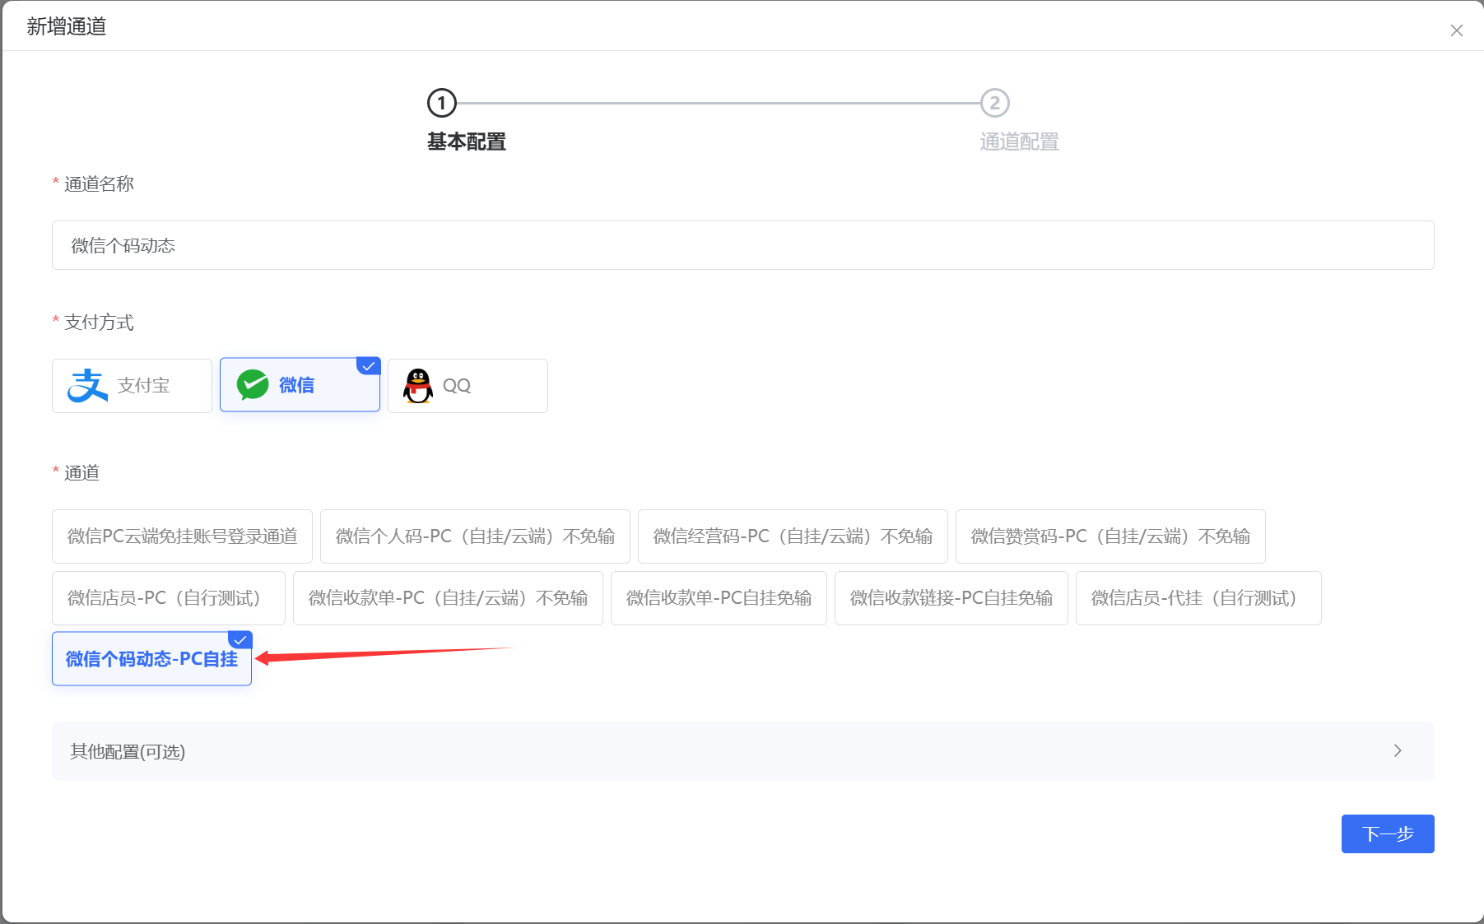Image resolution: width=1484 pixels, height=924 pixels.
Task: Choose 微信收款链接-PC自挂免输 channel
Action: [x=951, y=598]
